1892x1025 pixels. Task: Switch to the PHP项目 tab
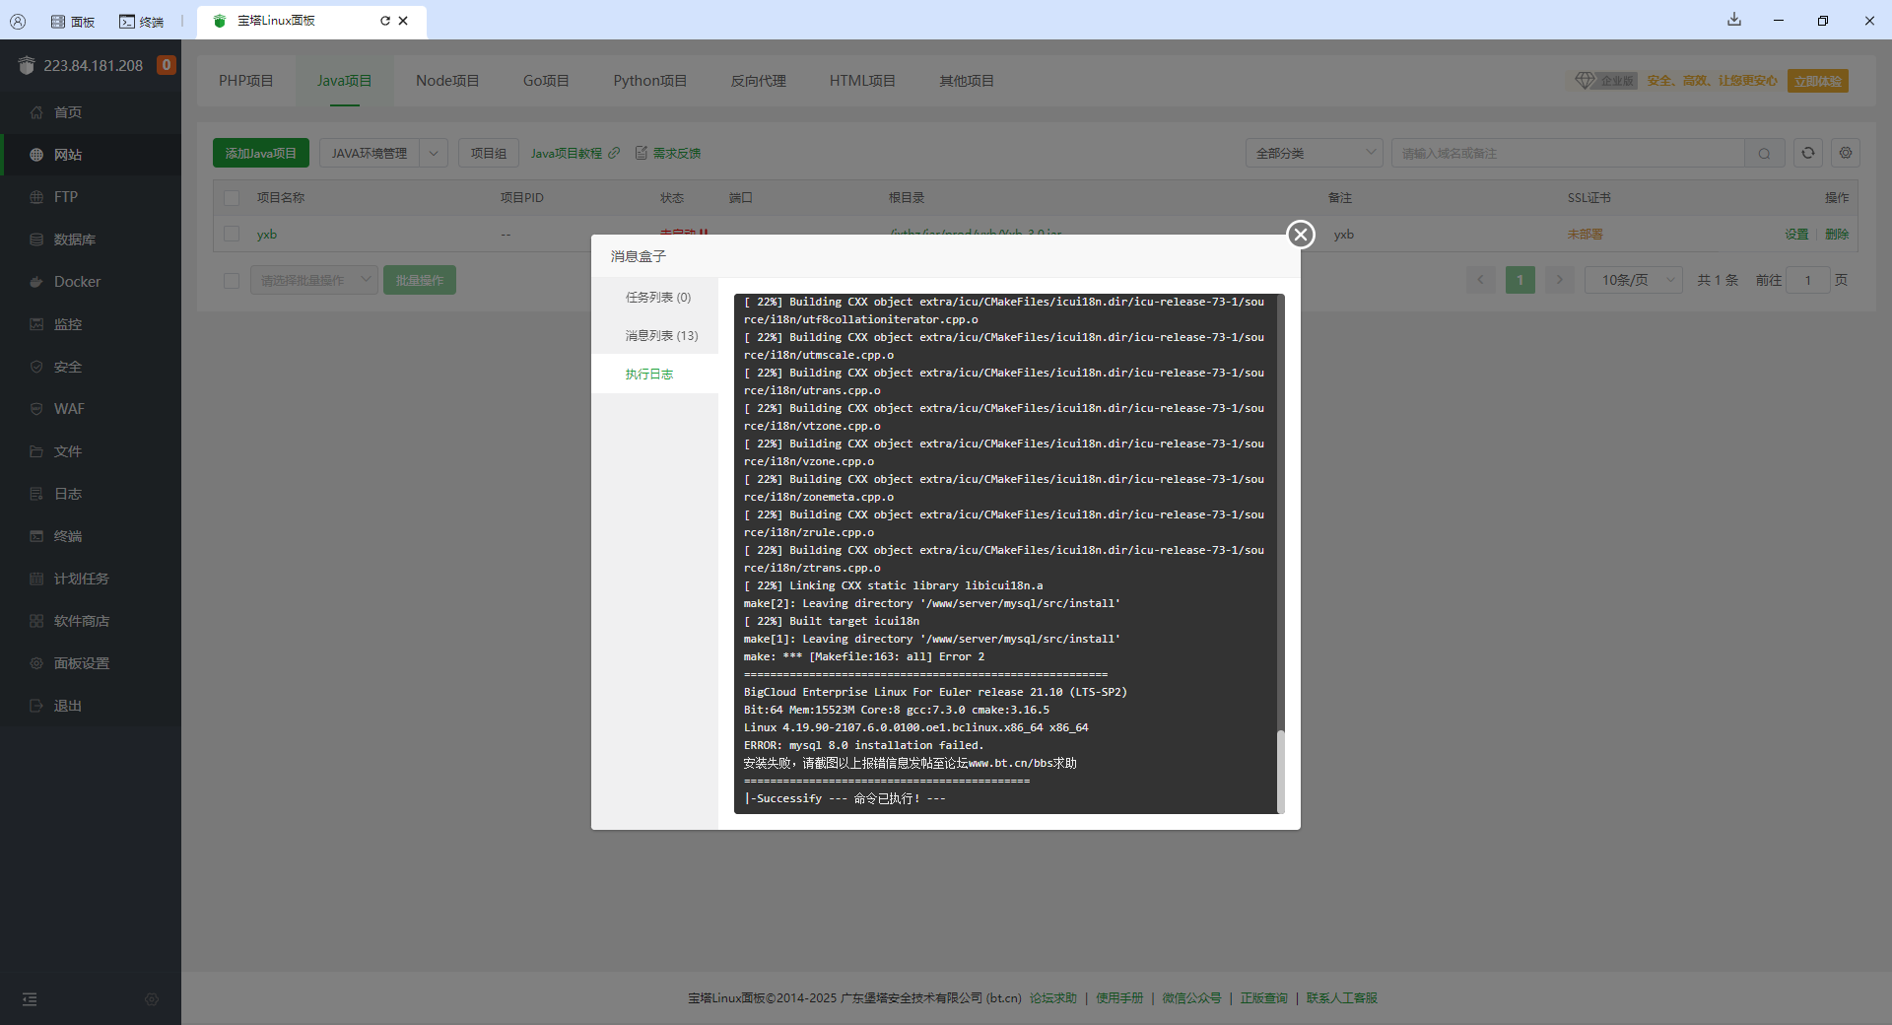click(245, 81)
